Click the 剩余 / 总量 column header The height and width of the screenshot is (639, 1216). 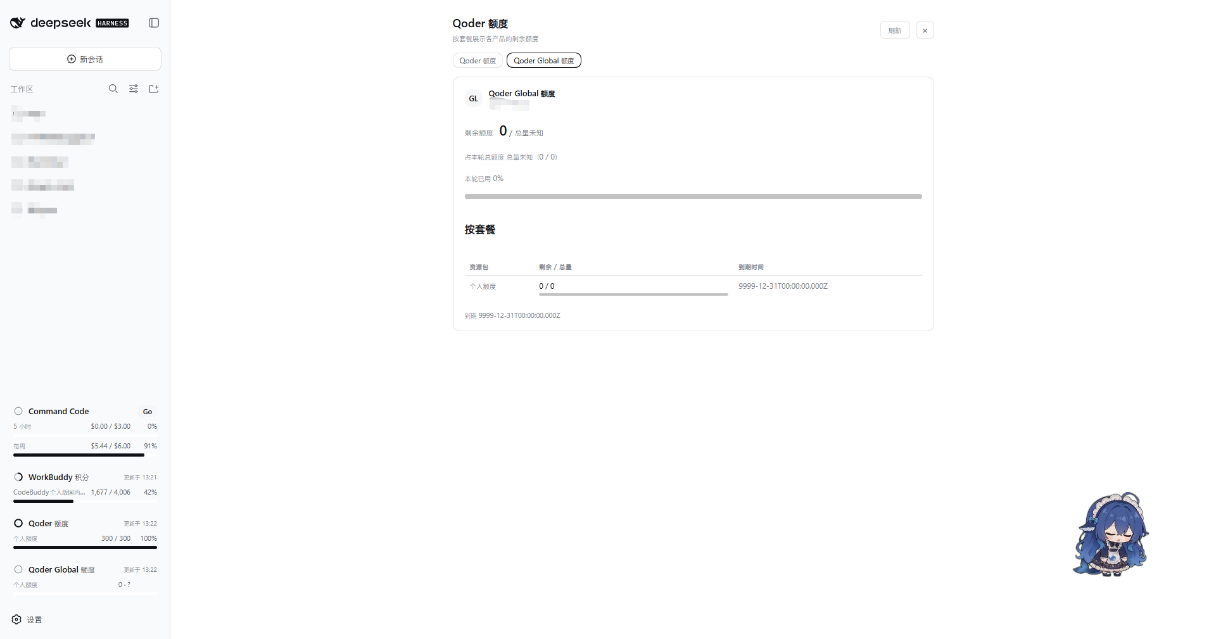click(555, 267)
